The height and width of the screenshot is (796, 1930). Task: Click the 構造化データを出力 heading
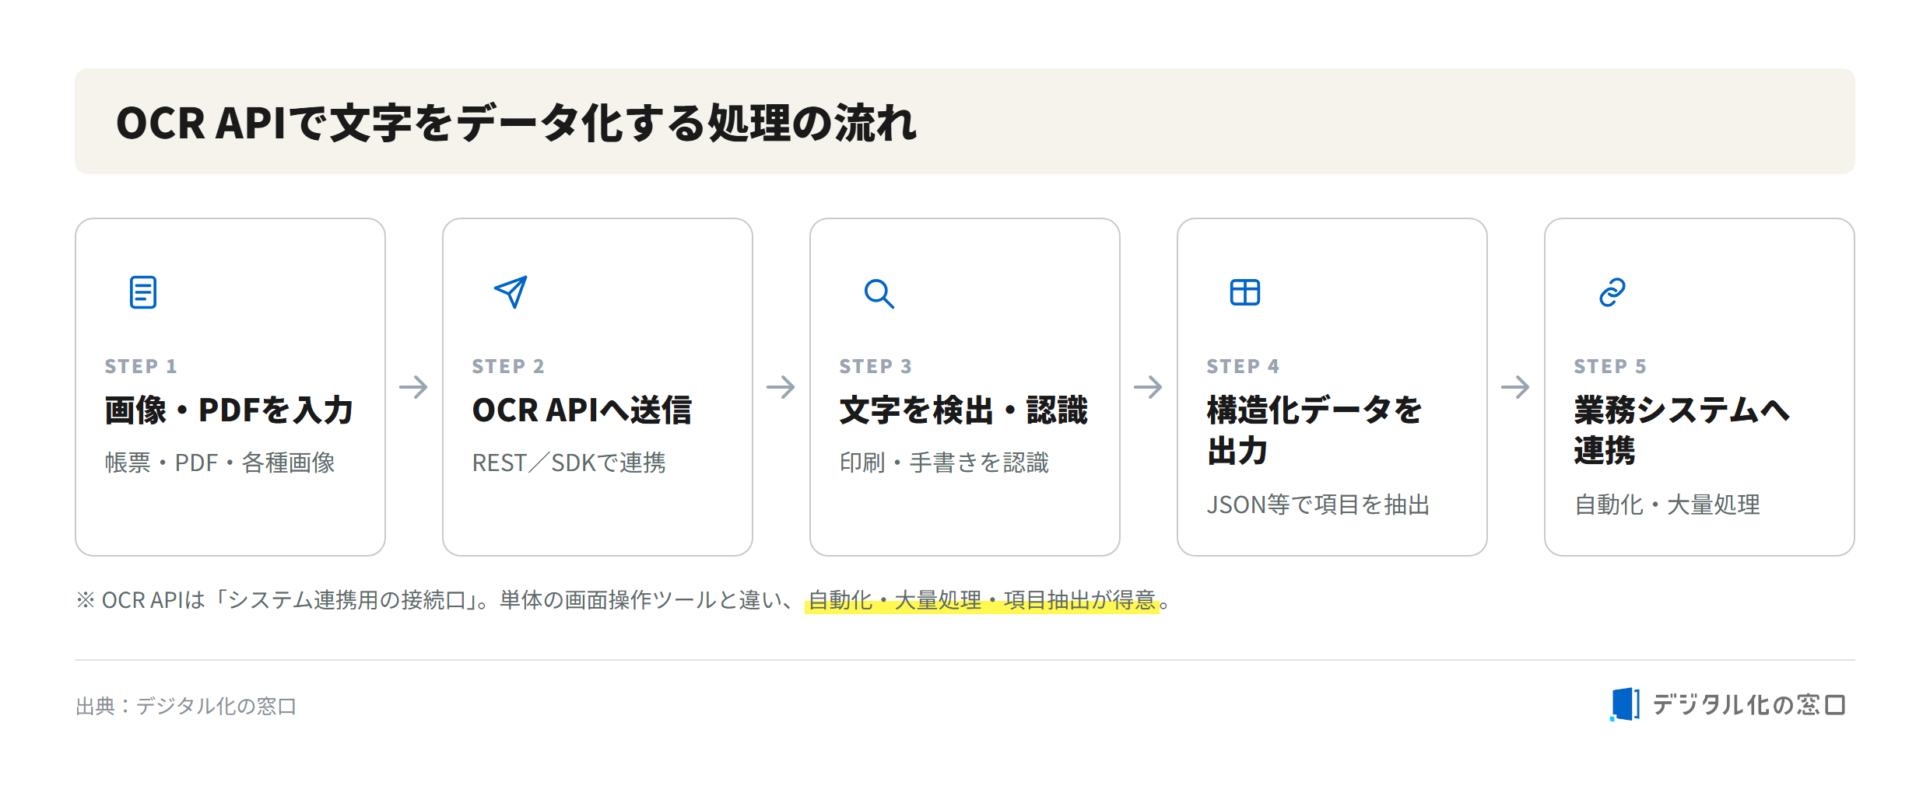point(1314,431)
